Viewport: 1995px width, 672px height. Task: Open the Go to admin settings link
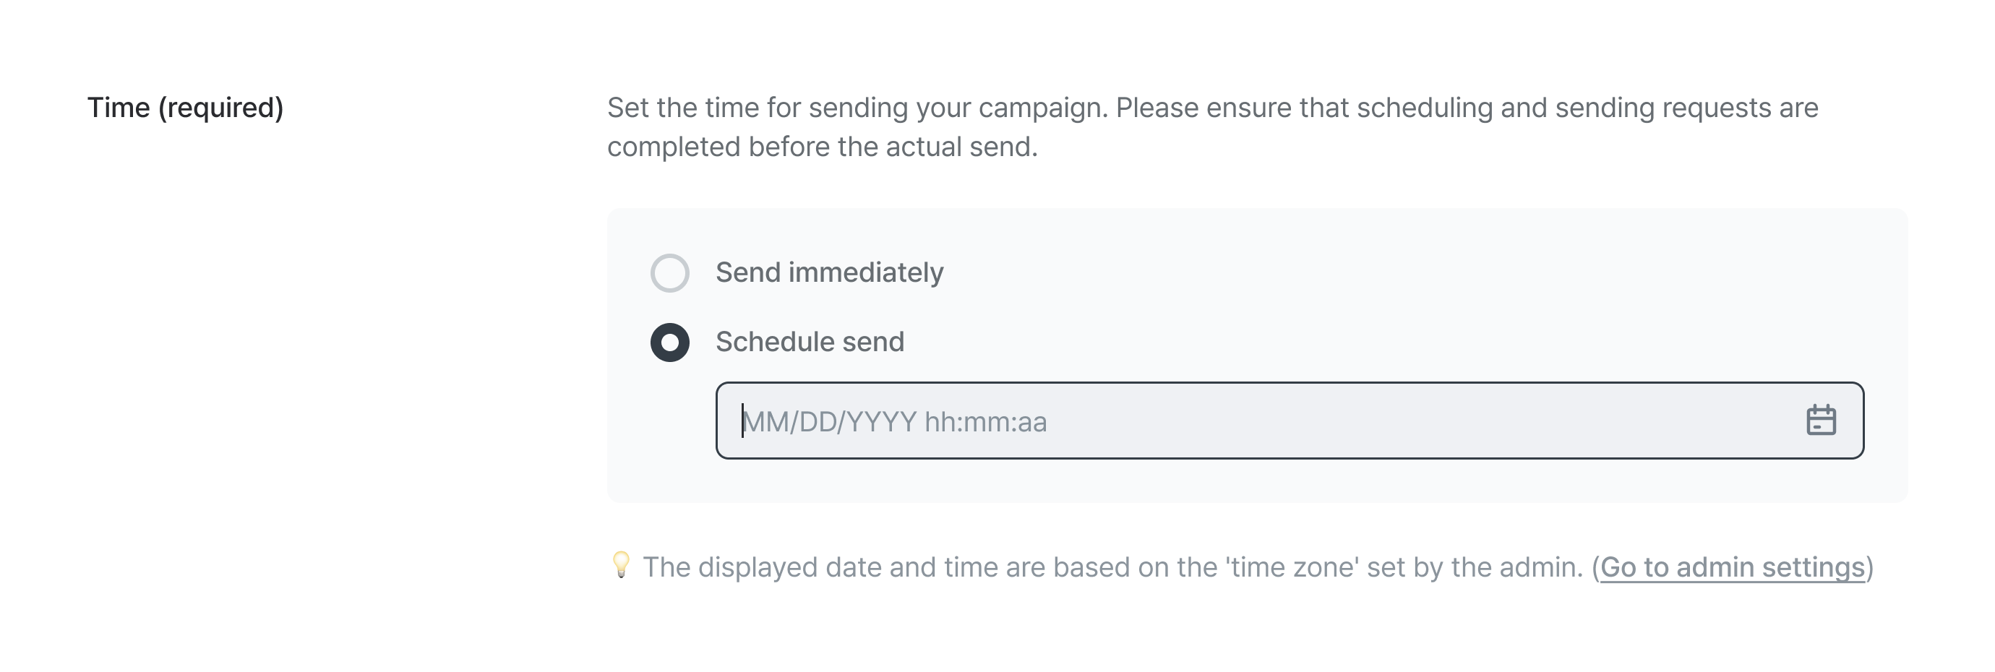click(1733, 567)
